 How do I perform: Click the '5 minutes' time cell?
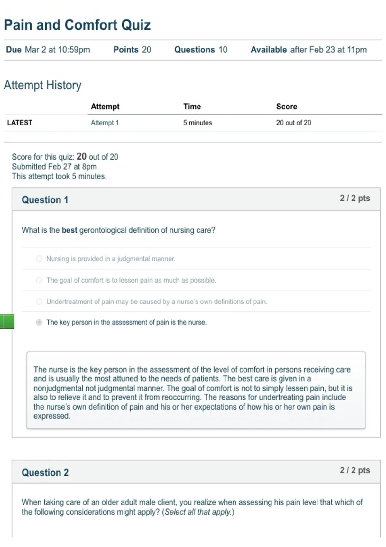[198, 123]
